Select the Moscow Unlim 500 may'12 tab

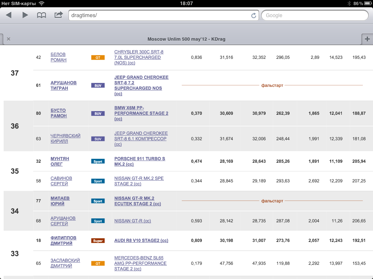click(x=186, y=39)
